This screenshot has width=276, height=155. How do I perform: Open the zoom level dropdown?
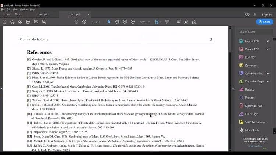pyautogui.click(x=149, y=22)
